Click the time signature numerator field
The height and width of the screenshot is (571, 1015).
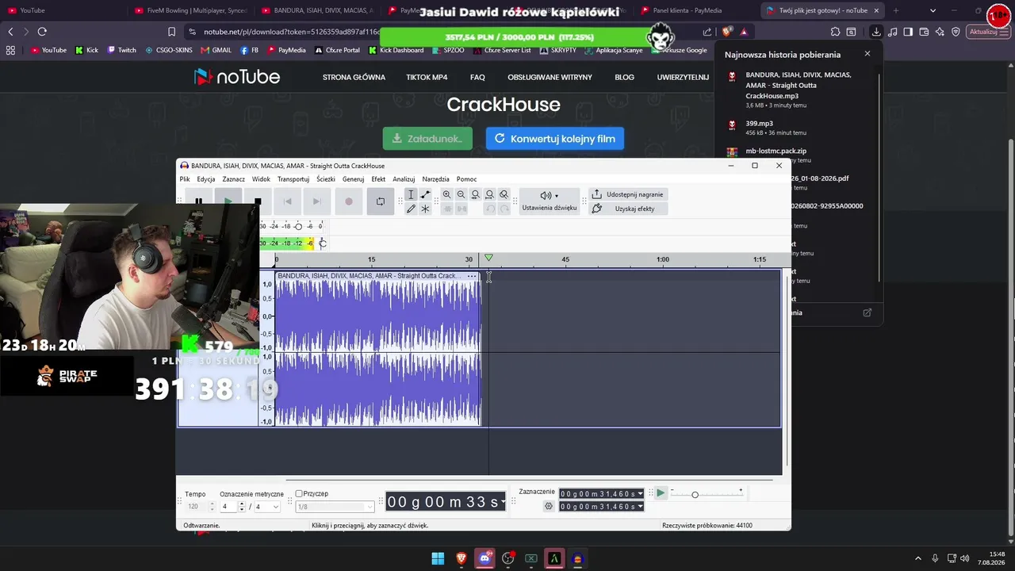[229, 507]
